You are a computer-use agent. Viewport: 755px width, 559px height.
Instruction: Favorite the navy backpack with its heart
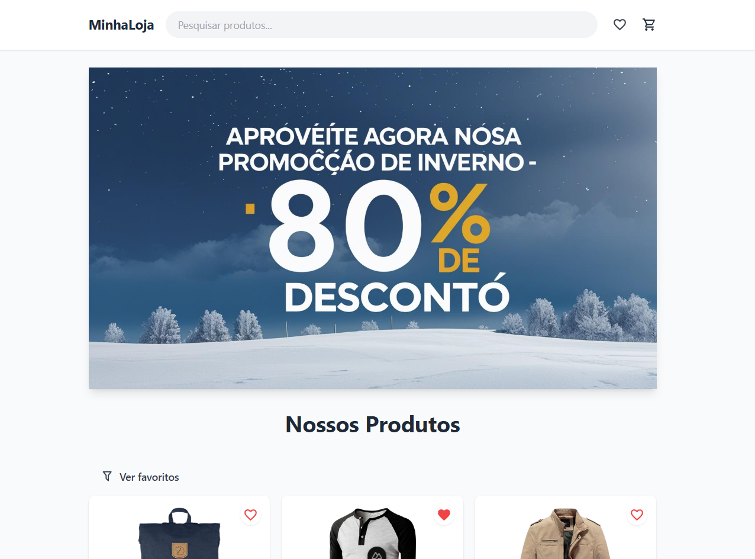[x=250, y=515]
